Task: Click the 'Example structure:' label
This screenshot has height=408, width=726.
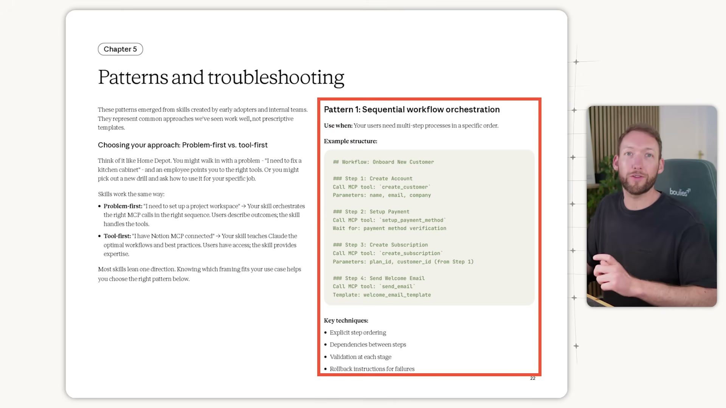Action: click(x=351, y=141)
